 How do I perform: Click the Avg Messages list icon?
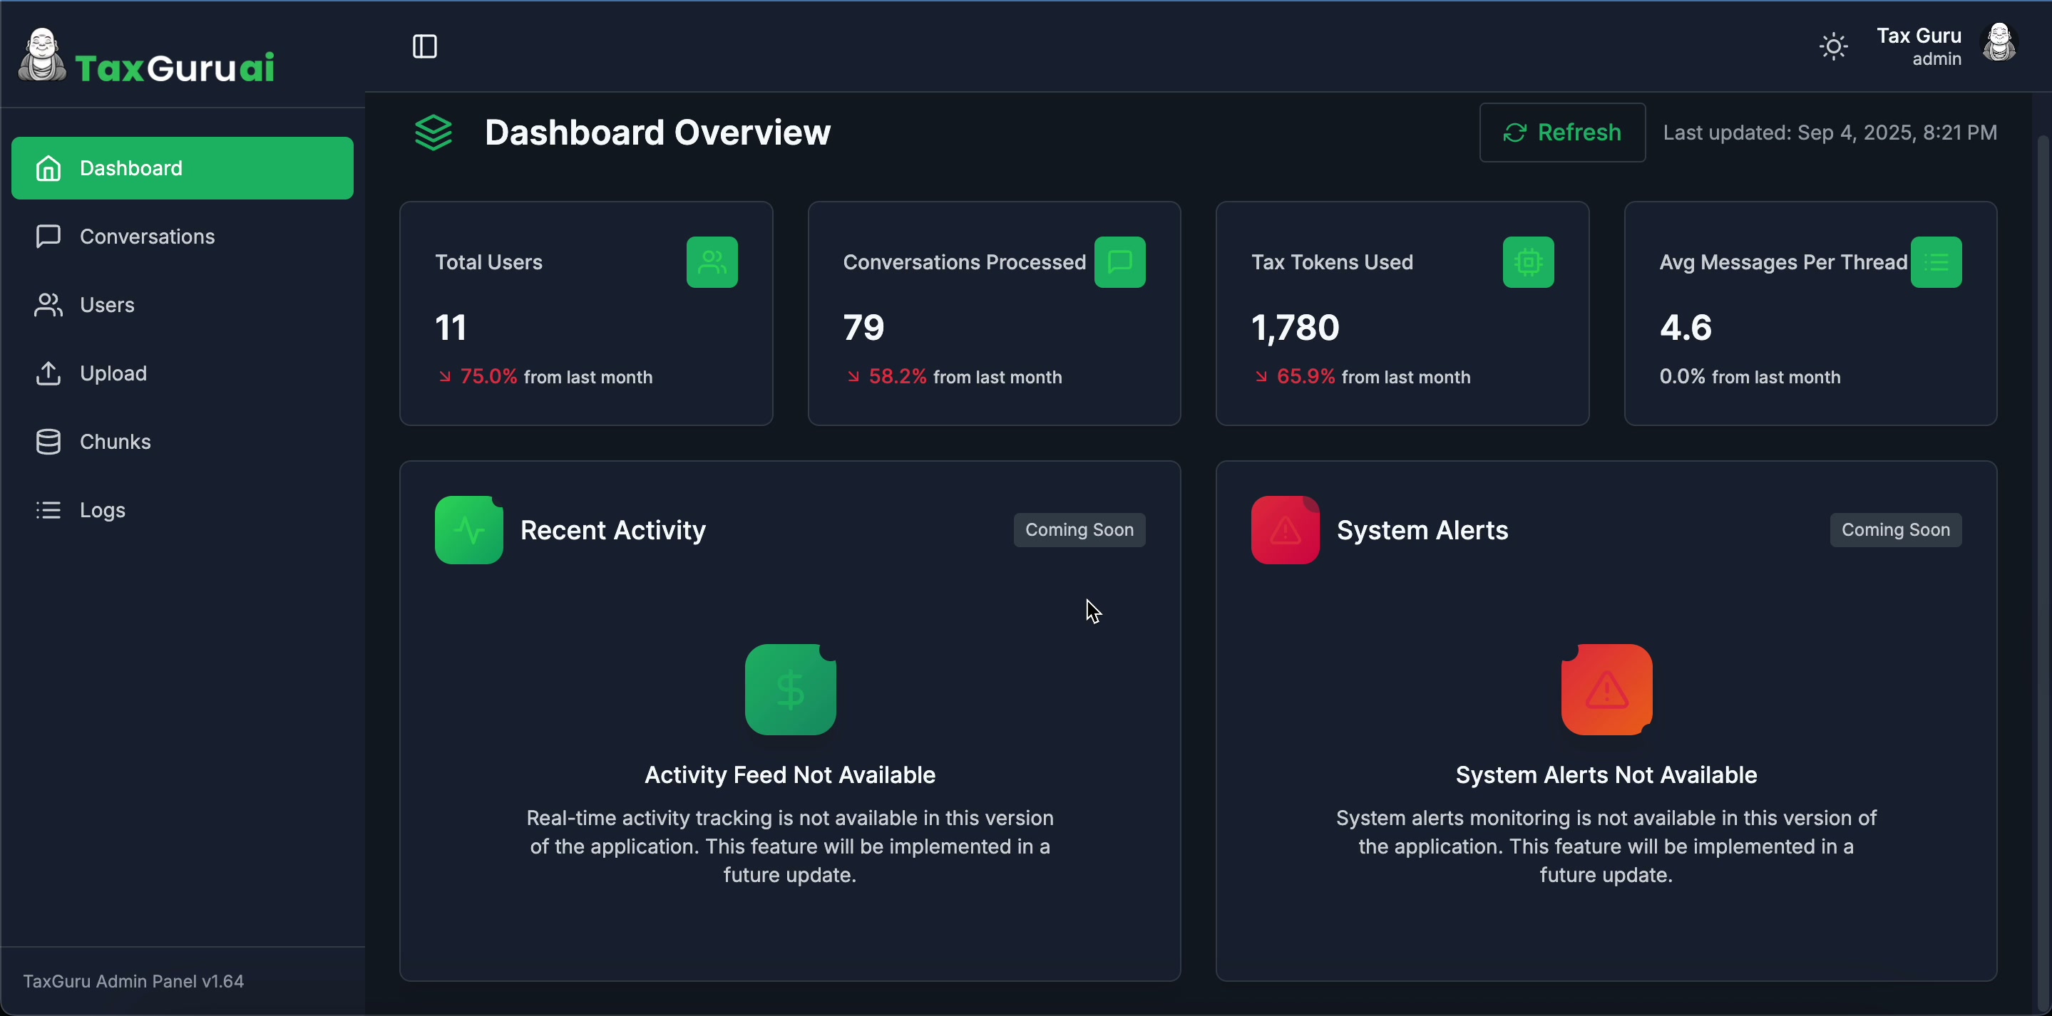coord(1936,262)
